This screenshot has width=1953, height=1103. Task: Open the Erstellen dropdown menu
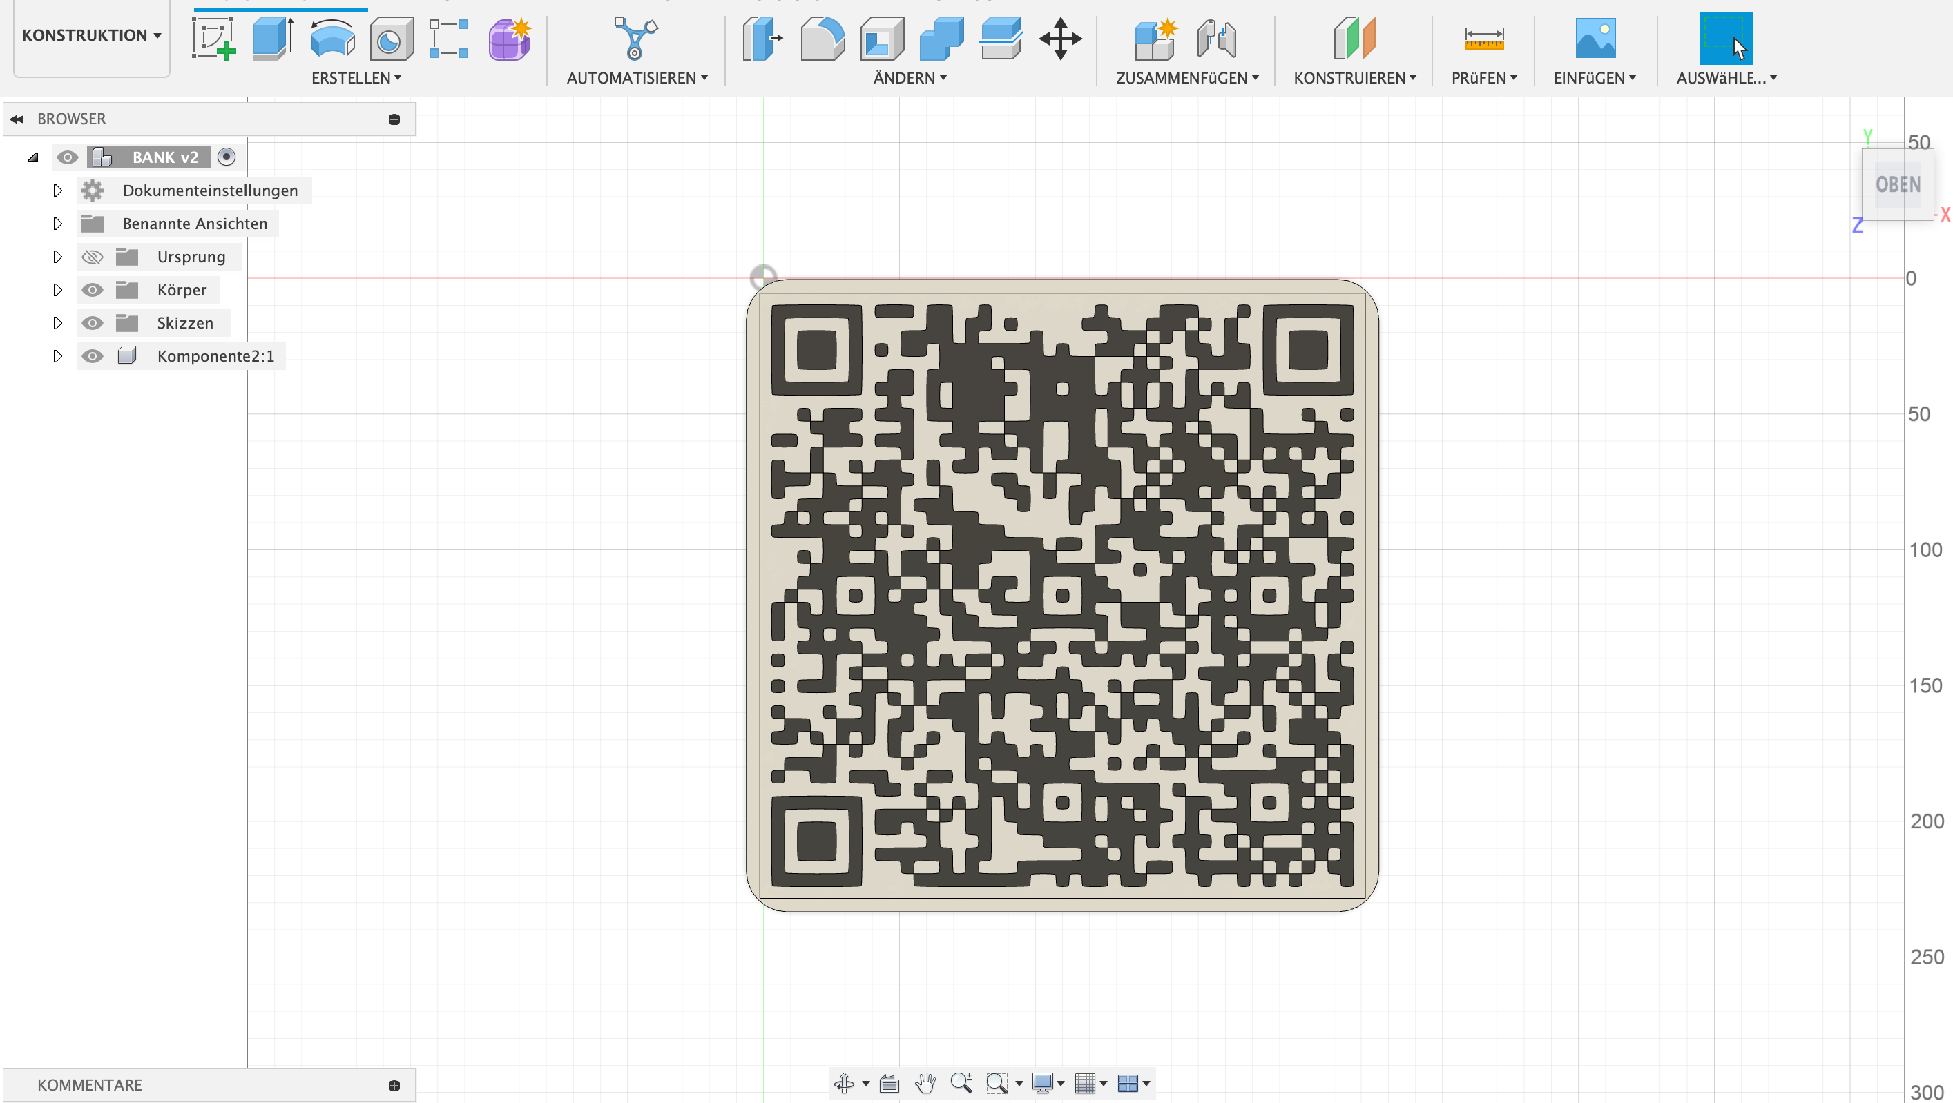point(356,77)
